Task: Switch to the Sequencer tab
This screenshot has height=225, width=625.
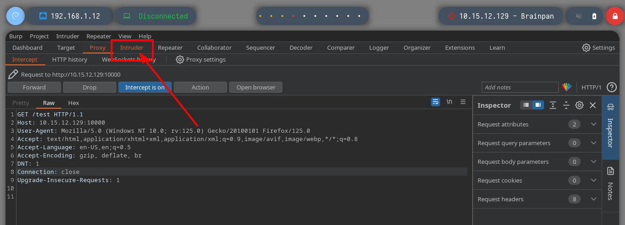Action: pos(260,47)
